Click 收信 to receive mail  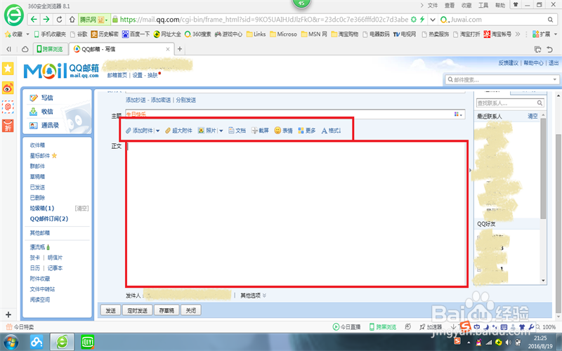41,112
